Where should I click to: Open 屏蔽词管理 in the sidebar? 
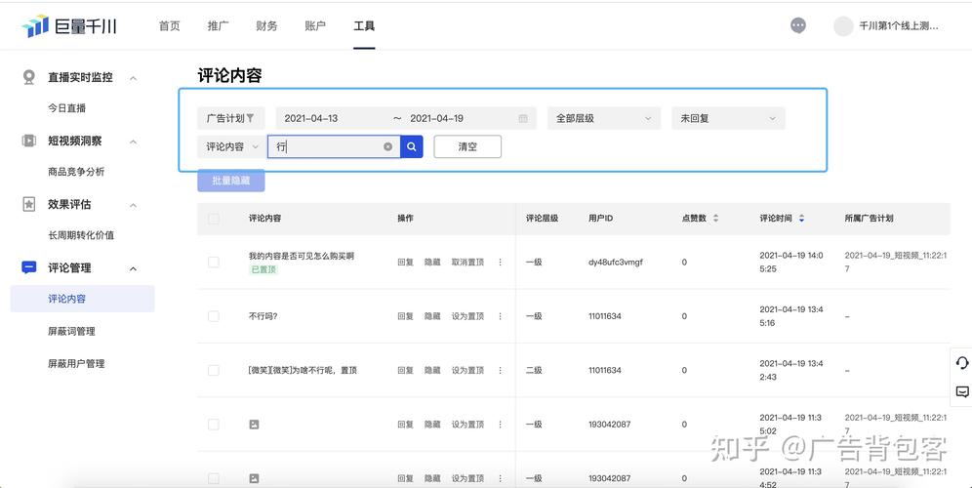point(71,331)
